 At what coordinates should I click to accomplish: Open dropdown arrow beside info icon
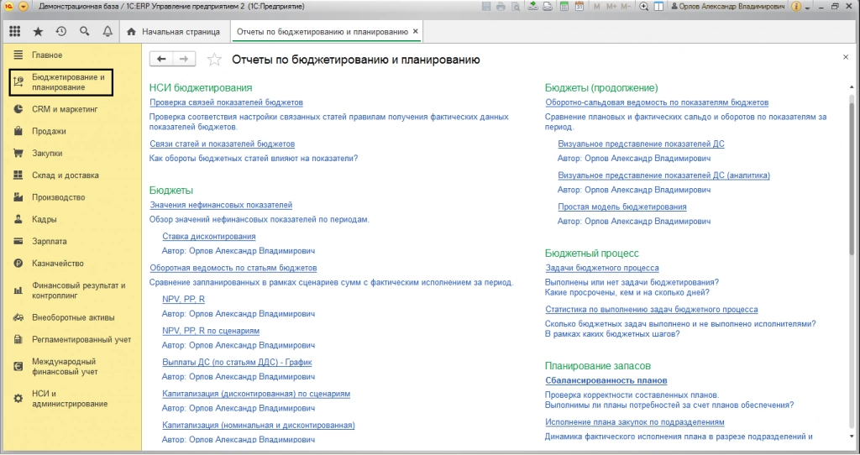(x=807, y=8)
